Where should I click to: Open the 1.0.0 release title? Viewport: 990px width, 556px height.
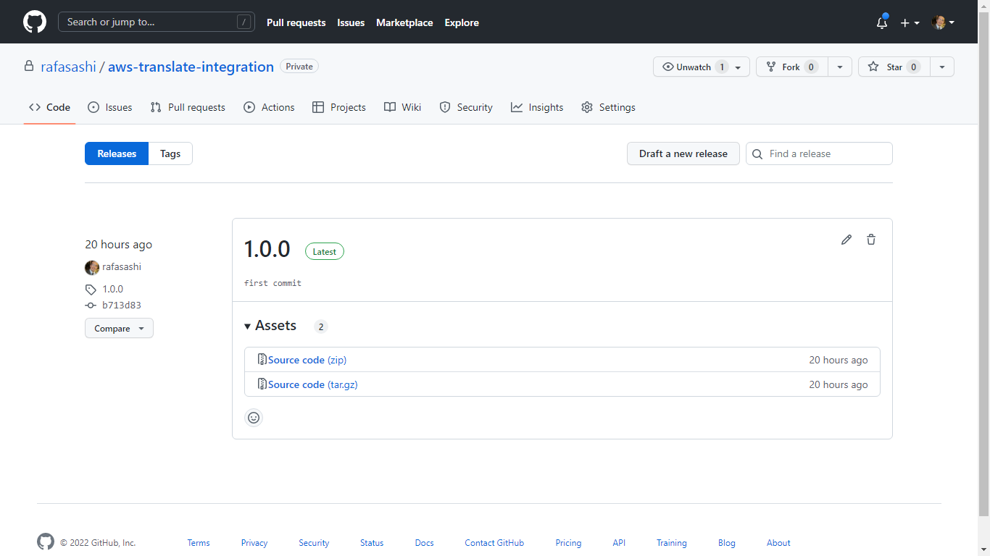click(x=267, y=249)
